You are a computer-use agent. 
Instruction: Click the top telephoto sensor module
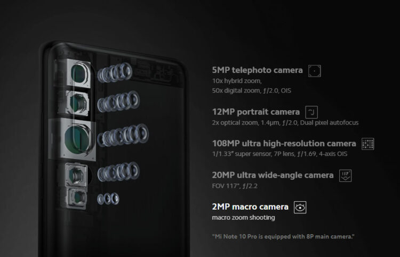click(79, 73)
